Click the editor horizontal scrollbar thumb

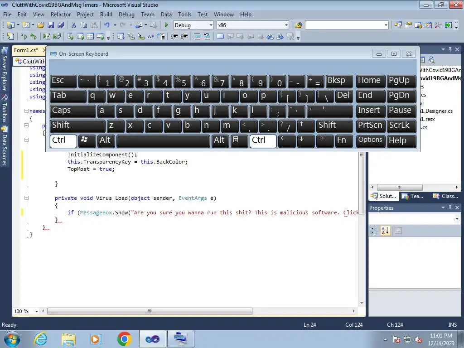point(150,311)
